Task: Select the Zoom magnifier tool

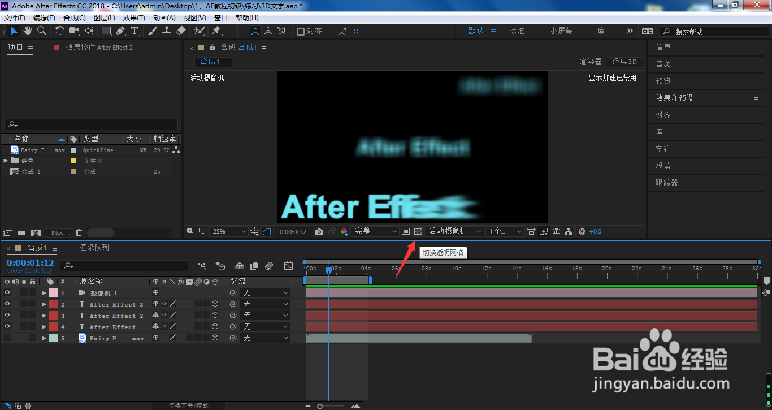Action: click(42, 31)
